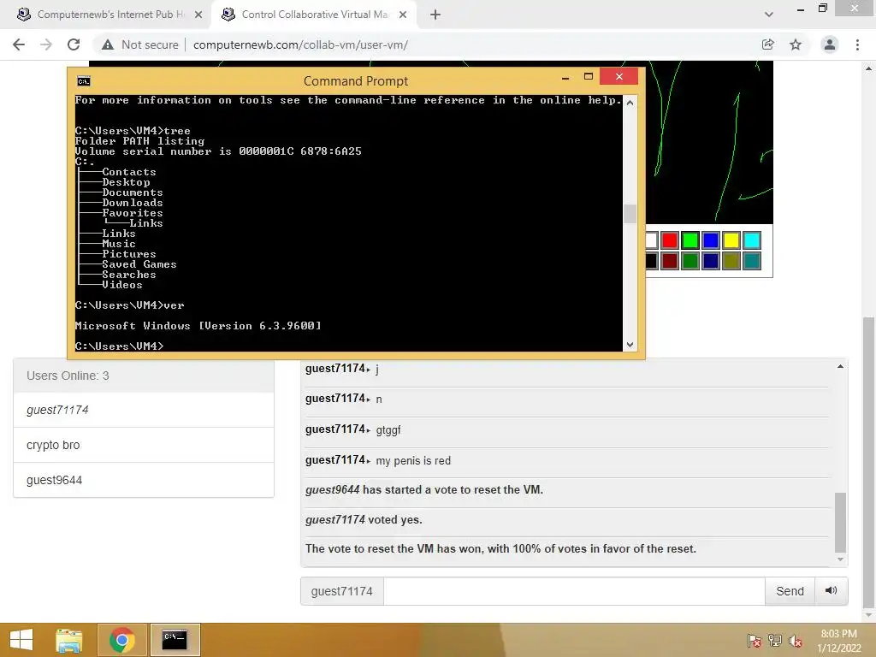Image resolution: width=876 pixels, height=657 pixels.
Task: Open the Windows Start button
Action: point(21,640)
